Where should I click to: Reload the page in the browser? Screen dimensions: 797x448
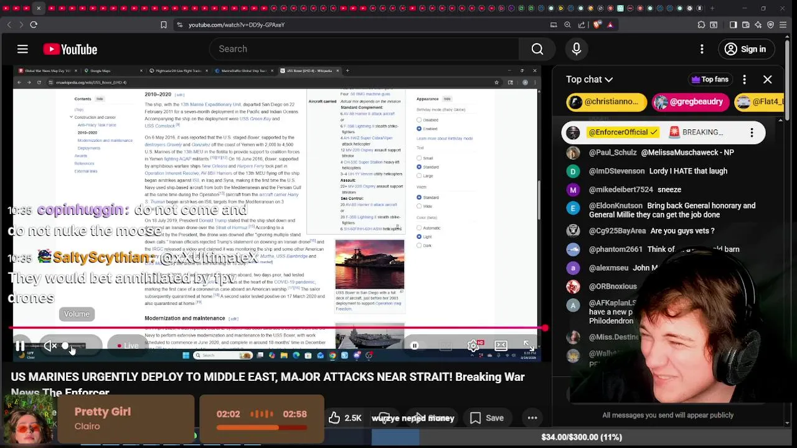[x=34, y=25]
